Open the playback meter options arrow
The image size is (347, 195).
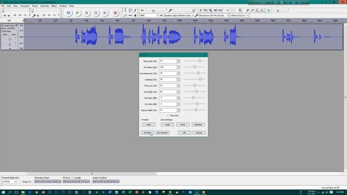pos(9,16)
